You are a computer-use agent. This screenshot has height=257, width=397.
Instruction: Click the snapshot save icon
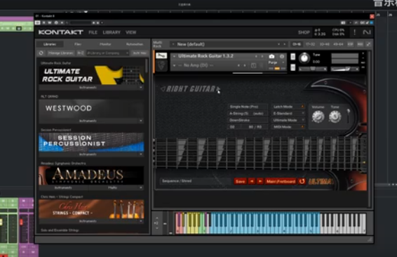point(253,65)
